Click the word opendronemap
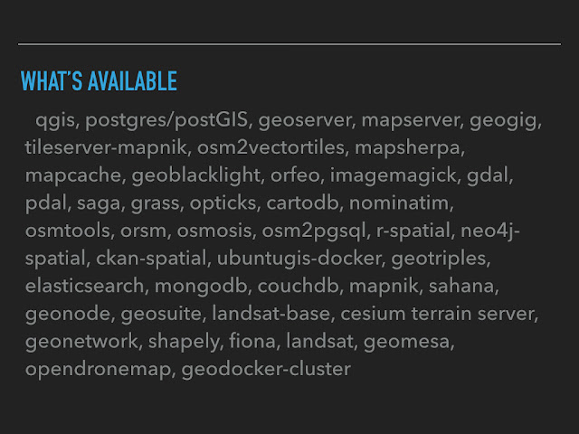Image resolution: width=579 pixels, height=434 pixels. (x=98, y=370)
